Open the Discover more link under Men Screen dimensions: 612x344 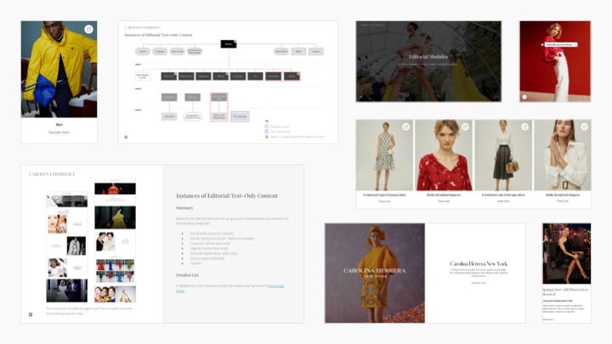(59, 133)
